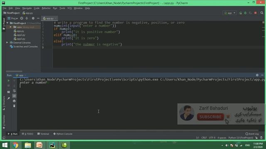This screenshot has height=149, width=266.
Task: Toggle soft-wrap in Run console
Action: 14,91
